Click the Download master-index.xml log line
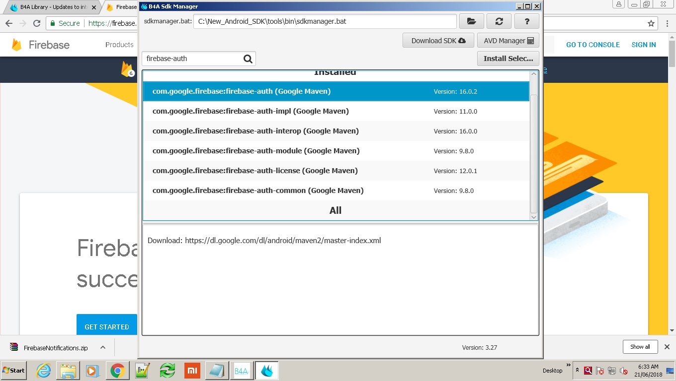The width and height of the screenshot is (676, 381). pos(264,241)
